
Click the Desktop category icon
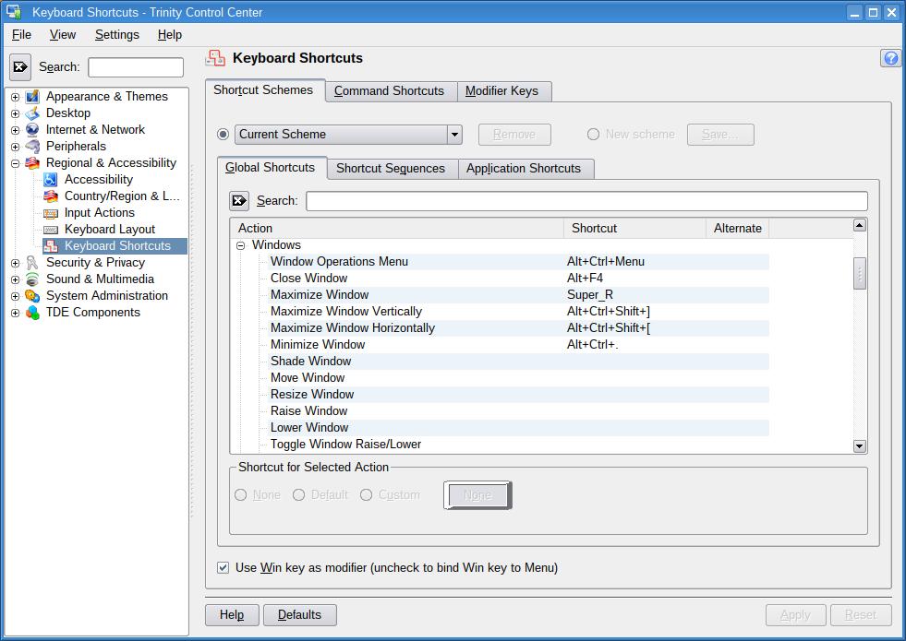(33, 113)
